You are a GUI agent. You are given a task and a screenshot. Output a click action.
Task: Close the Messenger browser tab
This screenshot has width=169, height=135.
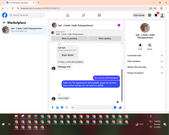(x=34, y=3)
